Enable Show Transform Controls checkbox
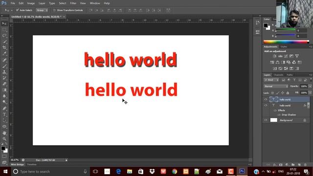313x176 pixels. 54,10
